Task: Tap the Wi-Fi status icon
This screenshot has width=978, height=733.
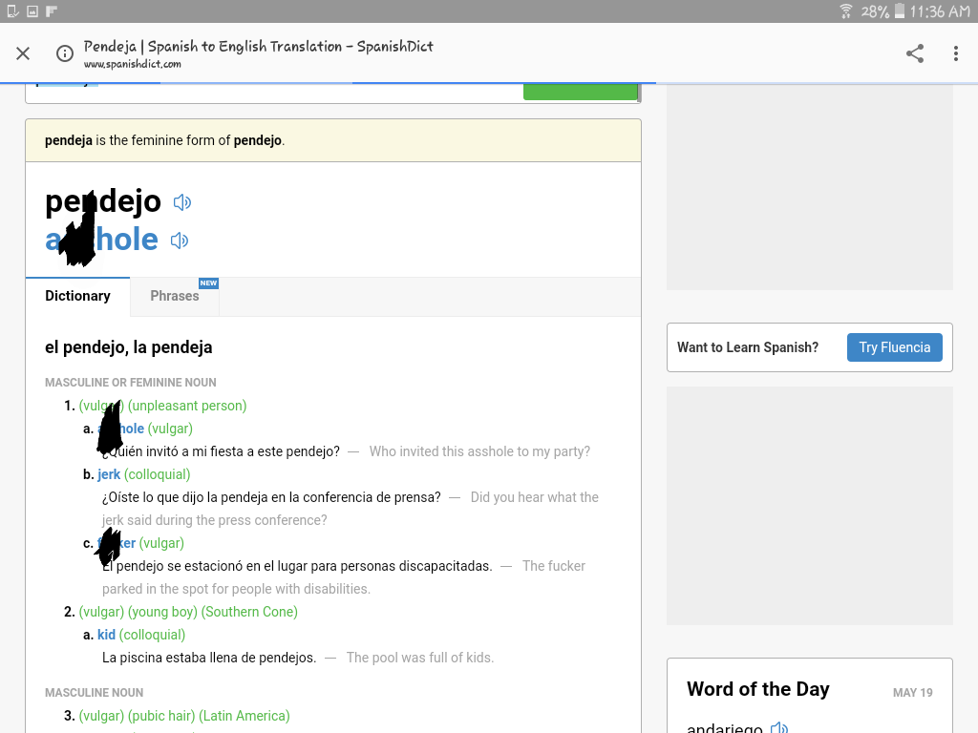Action: 846,11
